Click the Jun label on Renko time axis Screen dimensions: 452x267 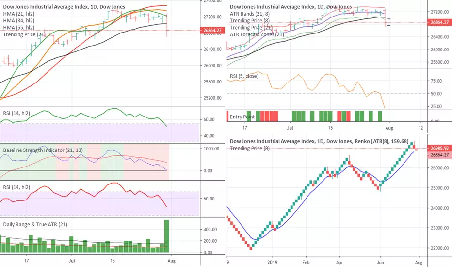point(381,262)
